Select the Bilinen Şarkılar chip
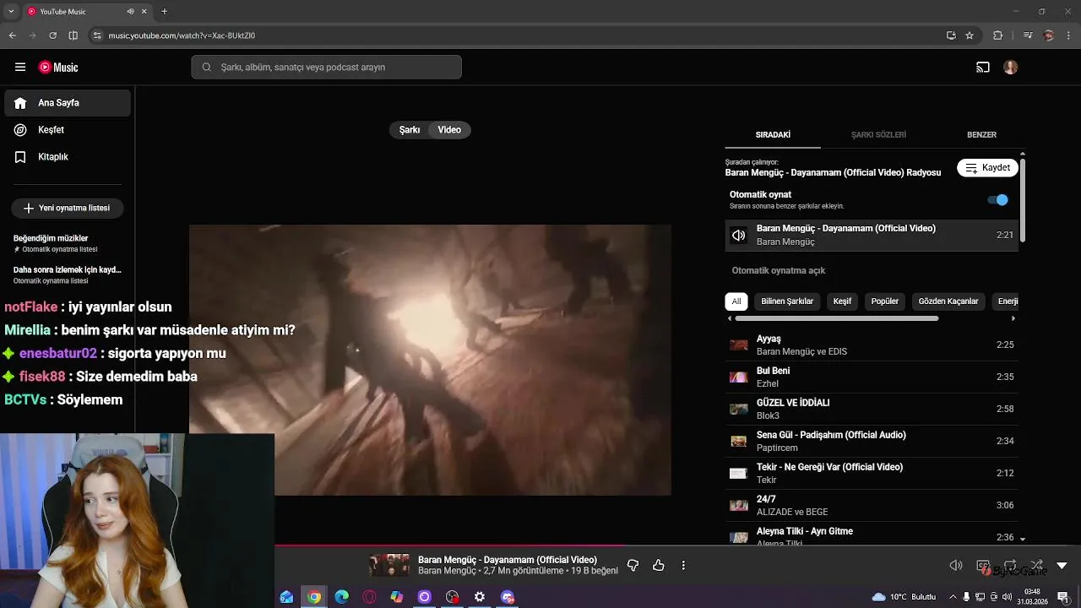Viewport: 1081px width, 608px height. [787, 301]
